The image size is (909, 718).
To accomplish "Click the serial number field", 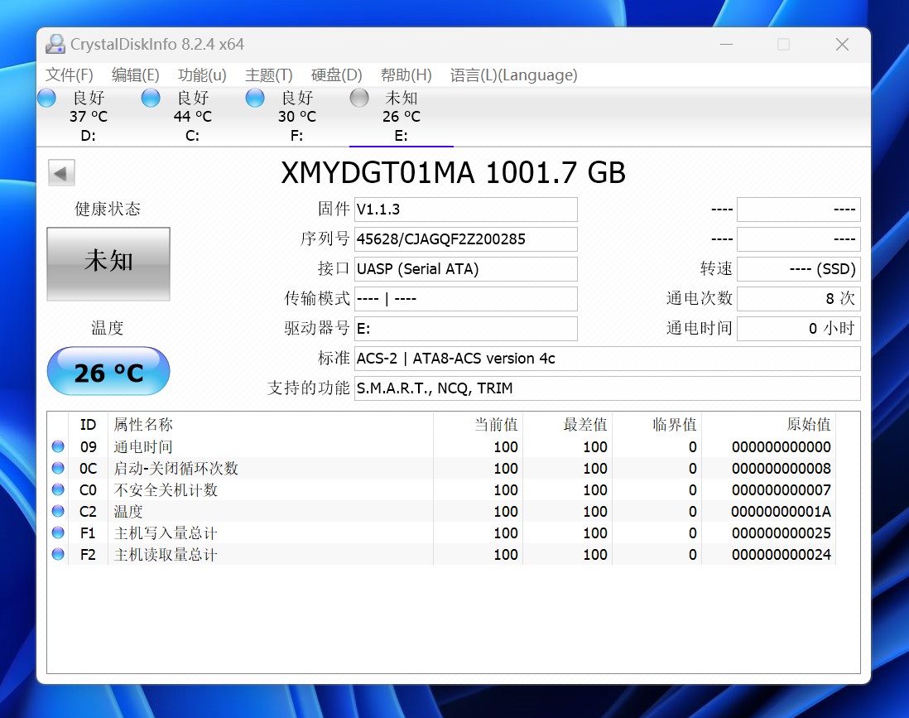I will (x=465, y=239).
